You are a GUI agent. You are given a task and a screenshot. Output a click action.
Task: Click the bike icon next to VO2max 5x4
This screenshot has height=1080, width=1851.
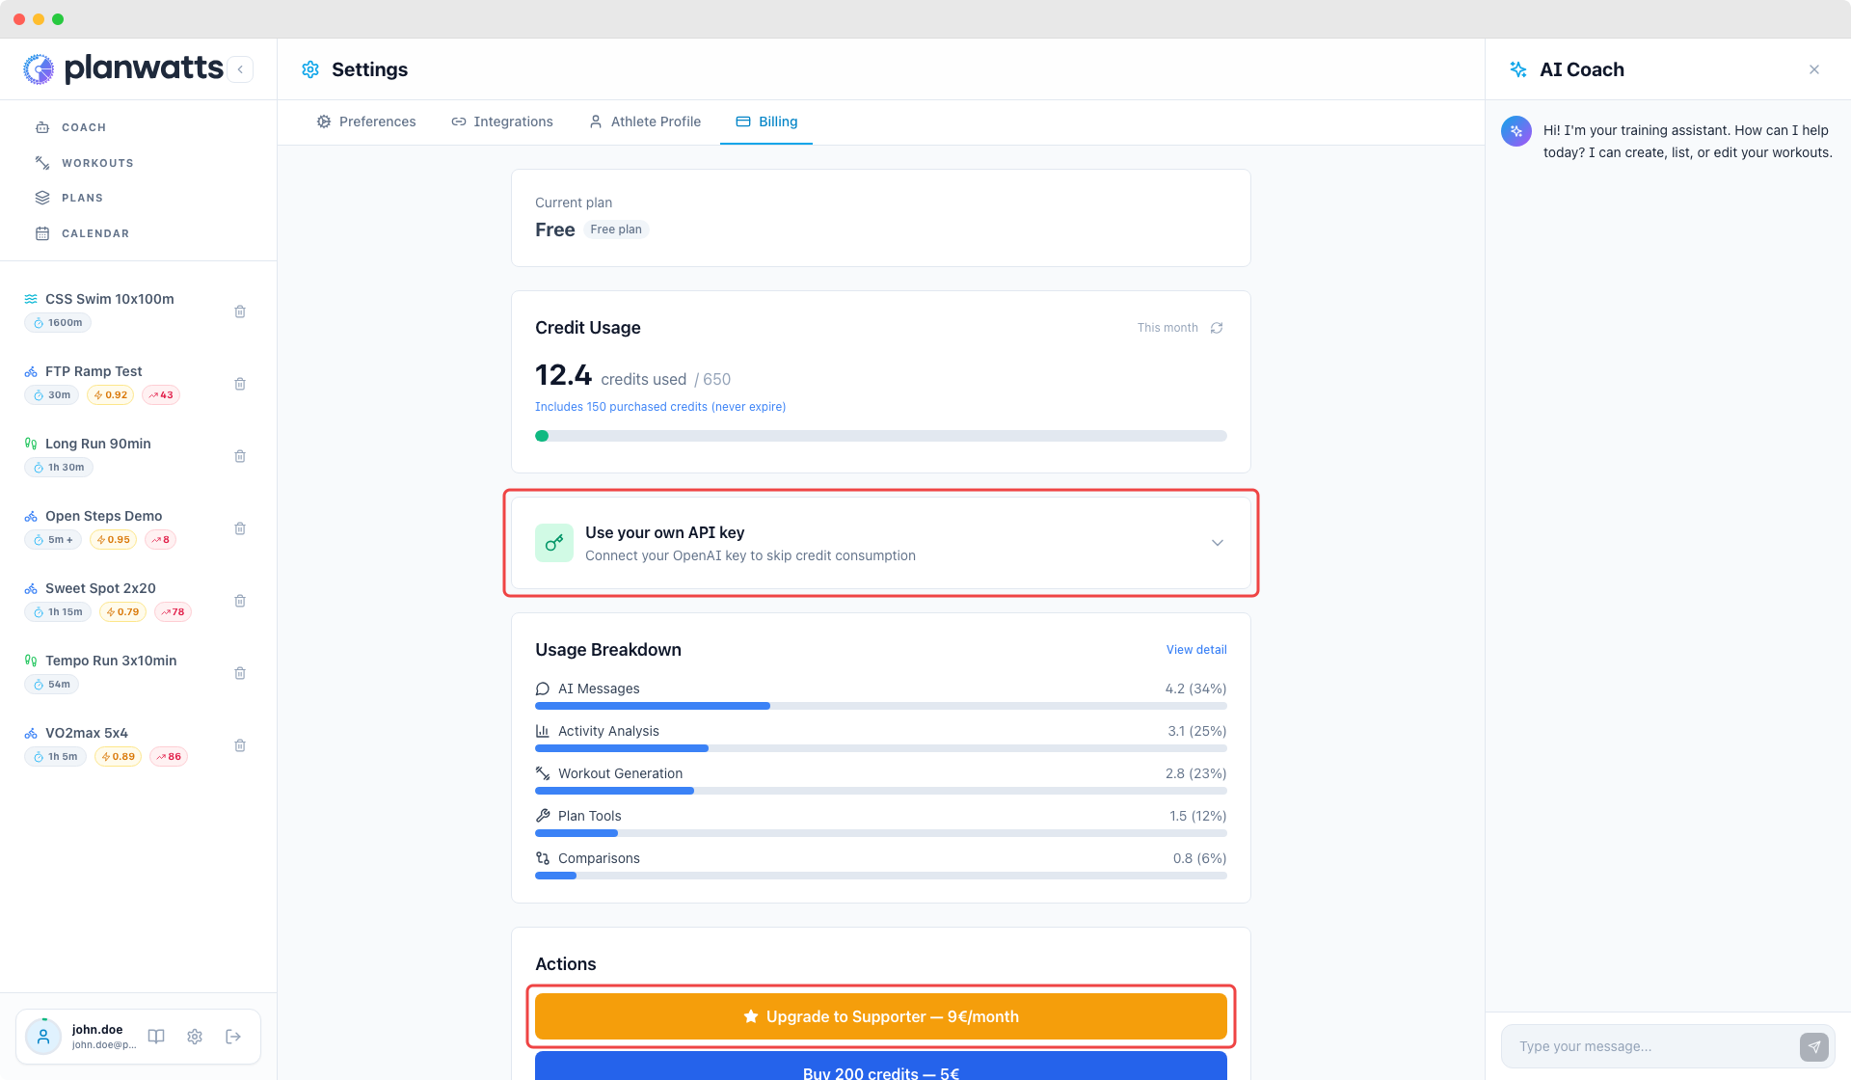(31, 733)
